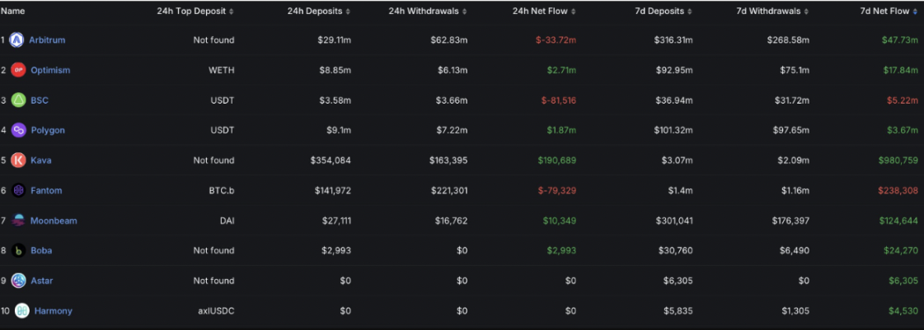Open the Optimism chain link
Viewport: 924px width, 330px height.
click(x=50, y=70)
